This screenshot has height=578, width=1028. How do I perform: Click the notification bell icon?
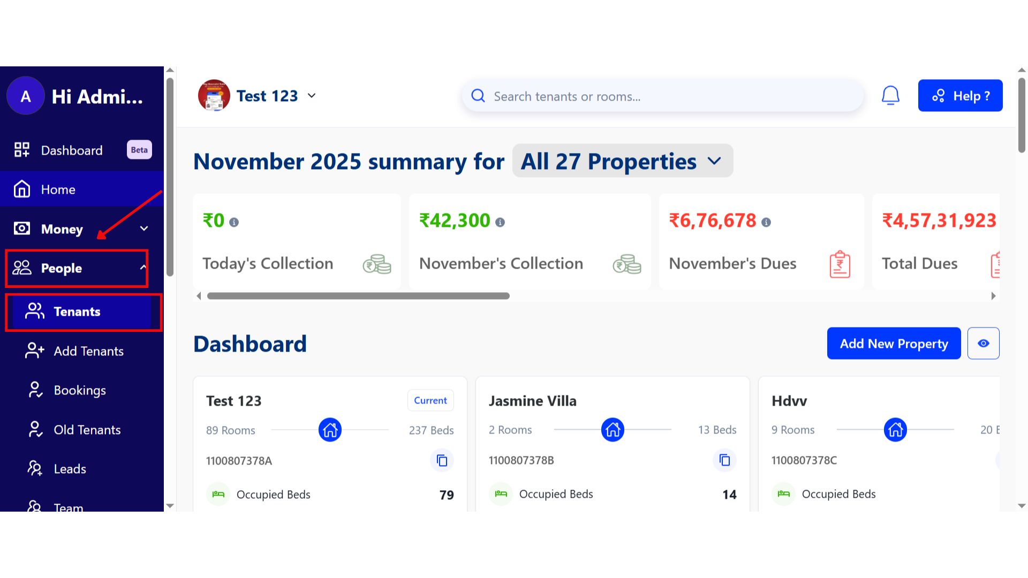890,96
